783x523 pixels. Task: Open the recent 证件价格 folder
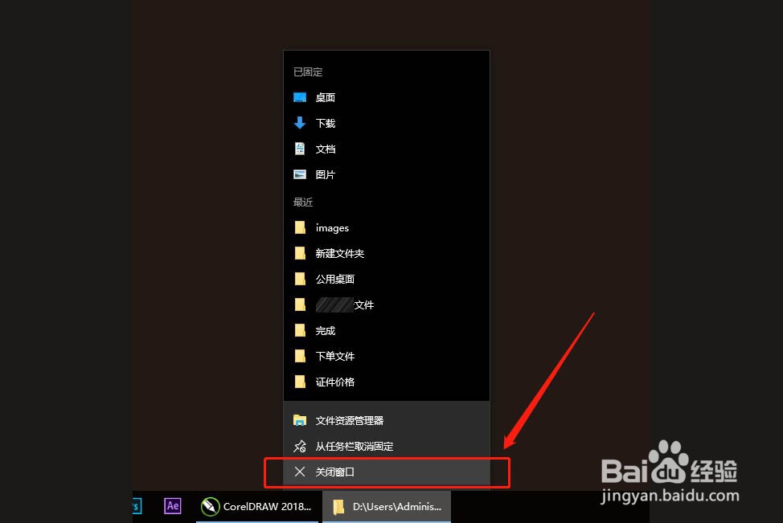pyautogui.click(x=387, y=382)
